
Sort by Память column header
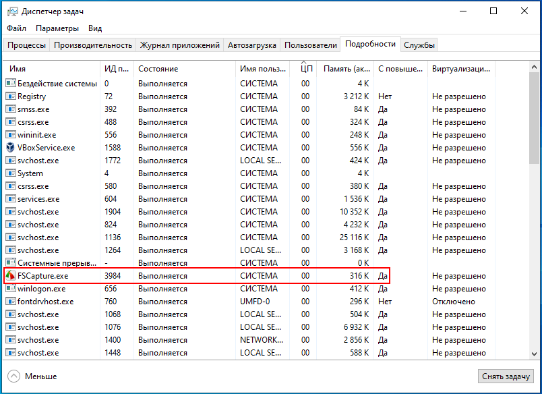click(x=345, y=69)
